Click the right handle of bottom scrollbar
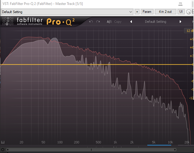The image size is (194, 153). point(175,150)
